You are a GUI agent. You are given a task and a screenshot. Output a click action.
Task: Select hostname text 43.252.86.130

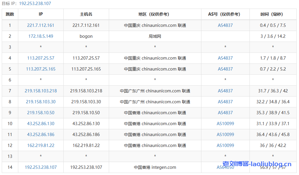86,123
